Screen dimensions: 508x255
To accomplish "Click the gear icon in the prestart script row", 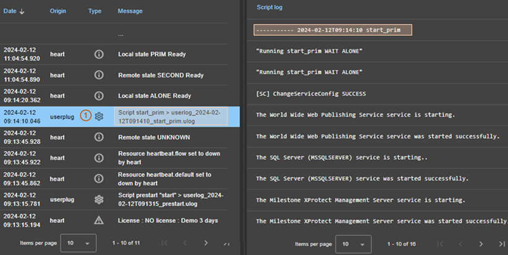I will point(98,199).
